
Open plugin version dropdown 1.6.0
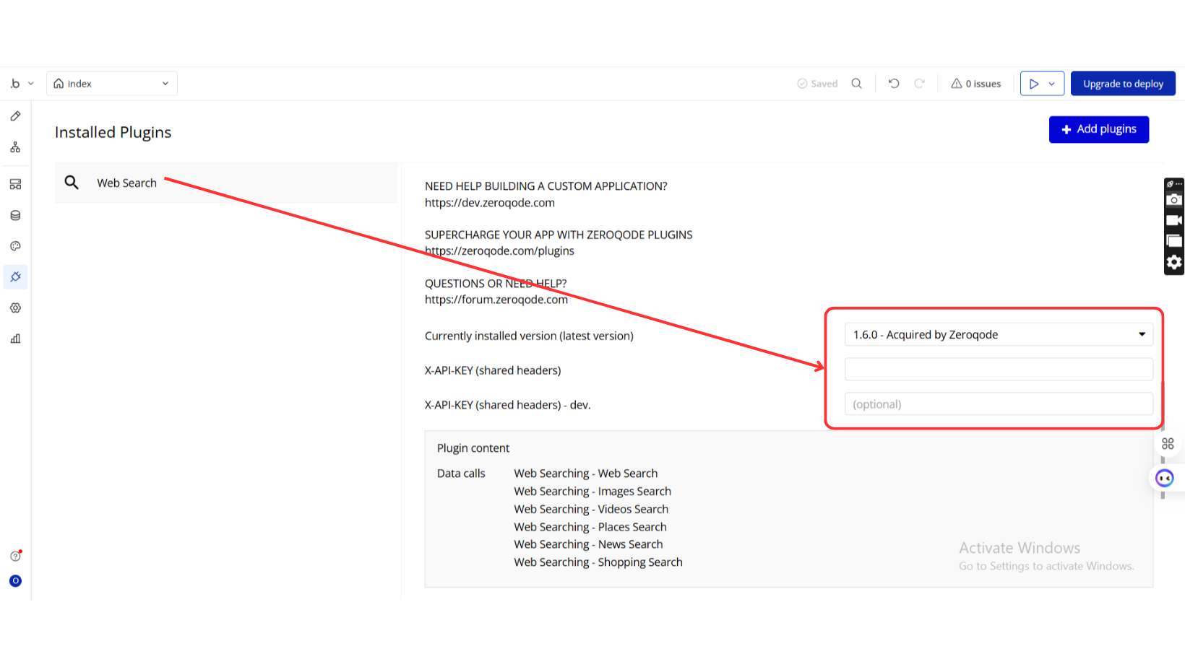[x=999, y=334]
